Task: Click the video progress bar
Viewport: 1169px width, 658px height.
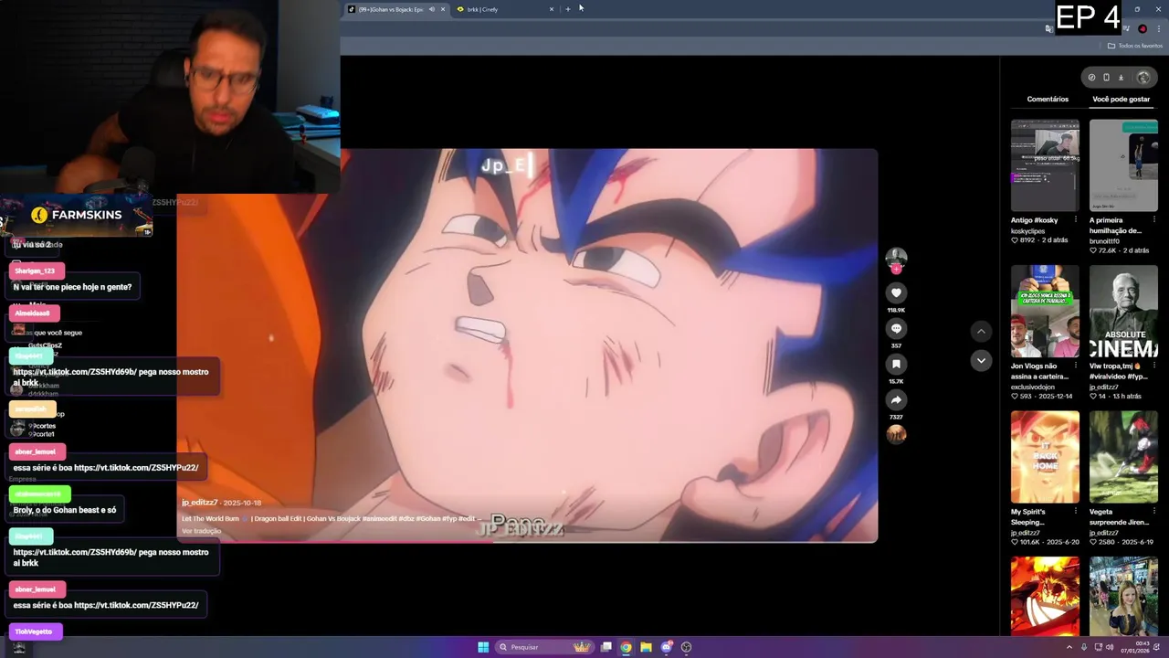Action: (527, 542)
